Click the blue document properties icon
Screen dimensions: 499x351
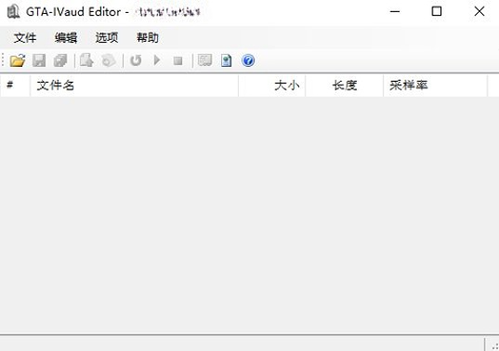pyautogui.click(x=226, y=60)
